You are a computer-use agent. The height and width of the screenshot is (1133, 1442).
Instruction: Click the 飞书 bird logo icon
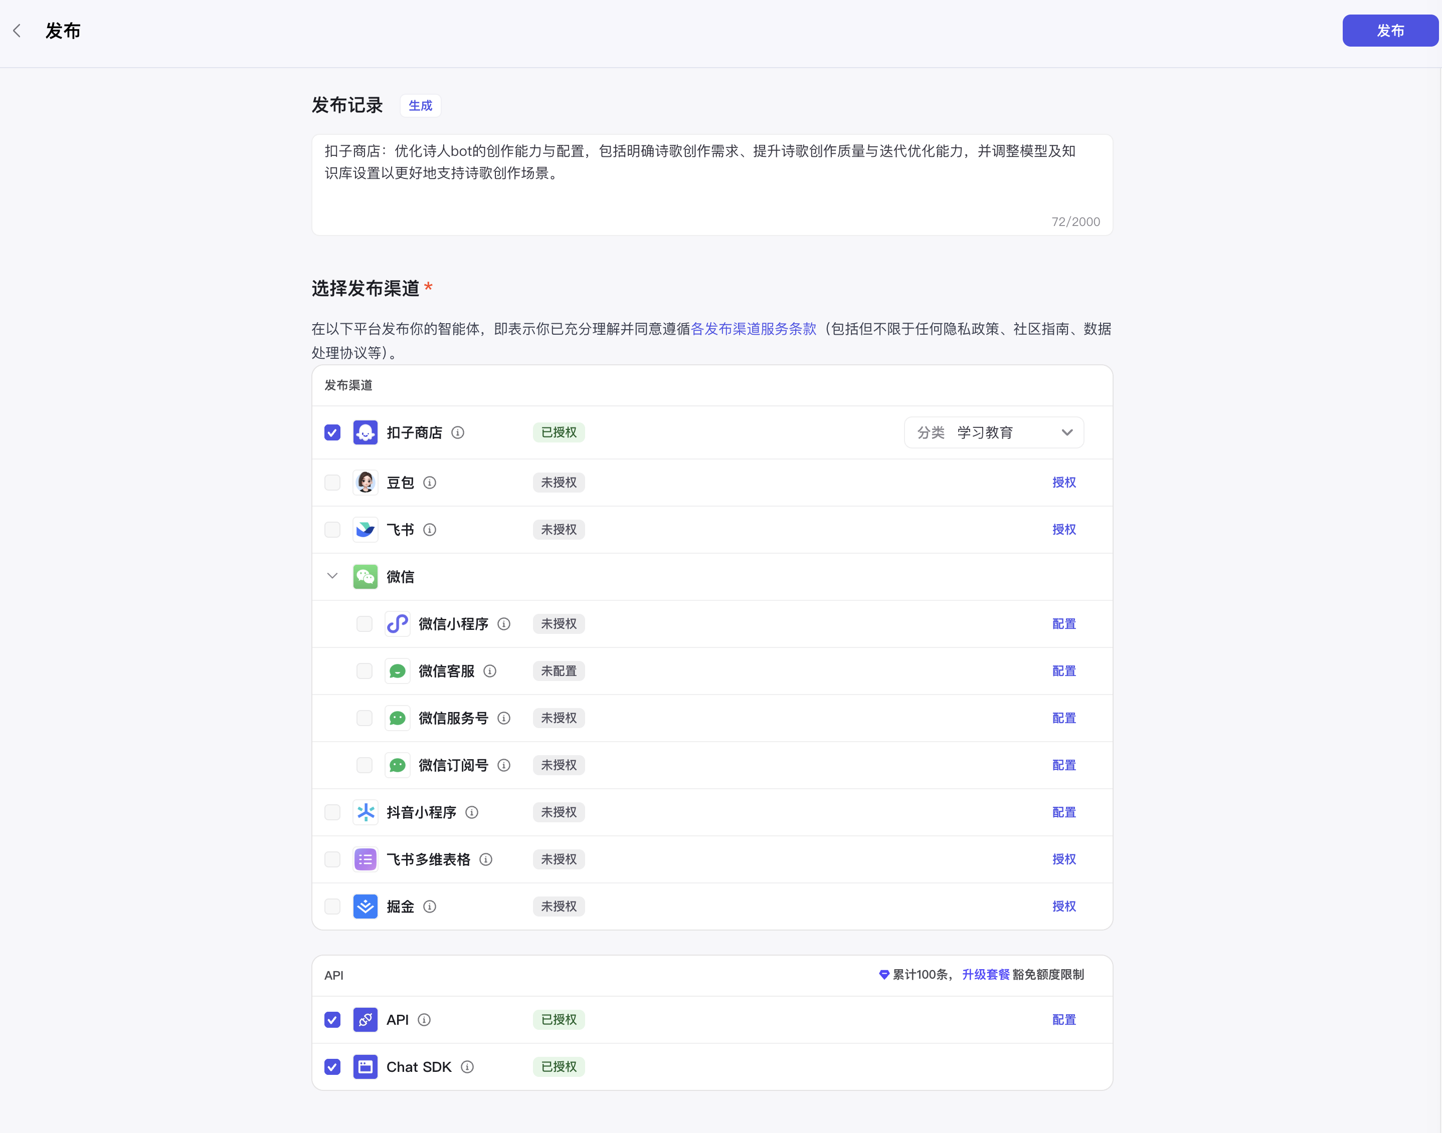tap(365, 529)
